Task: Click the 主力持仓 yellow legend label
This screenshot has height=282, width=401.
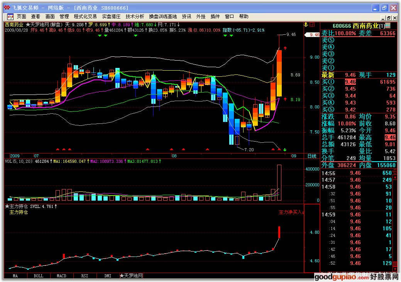Action: click(19, 212)
